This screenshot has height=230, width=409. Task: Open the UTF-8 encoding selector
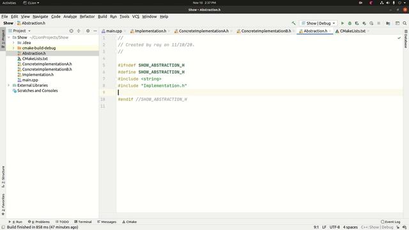click(x=335, y=227)
